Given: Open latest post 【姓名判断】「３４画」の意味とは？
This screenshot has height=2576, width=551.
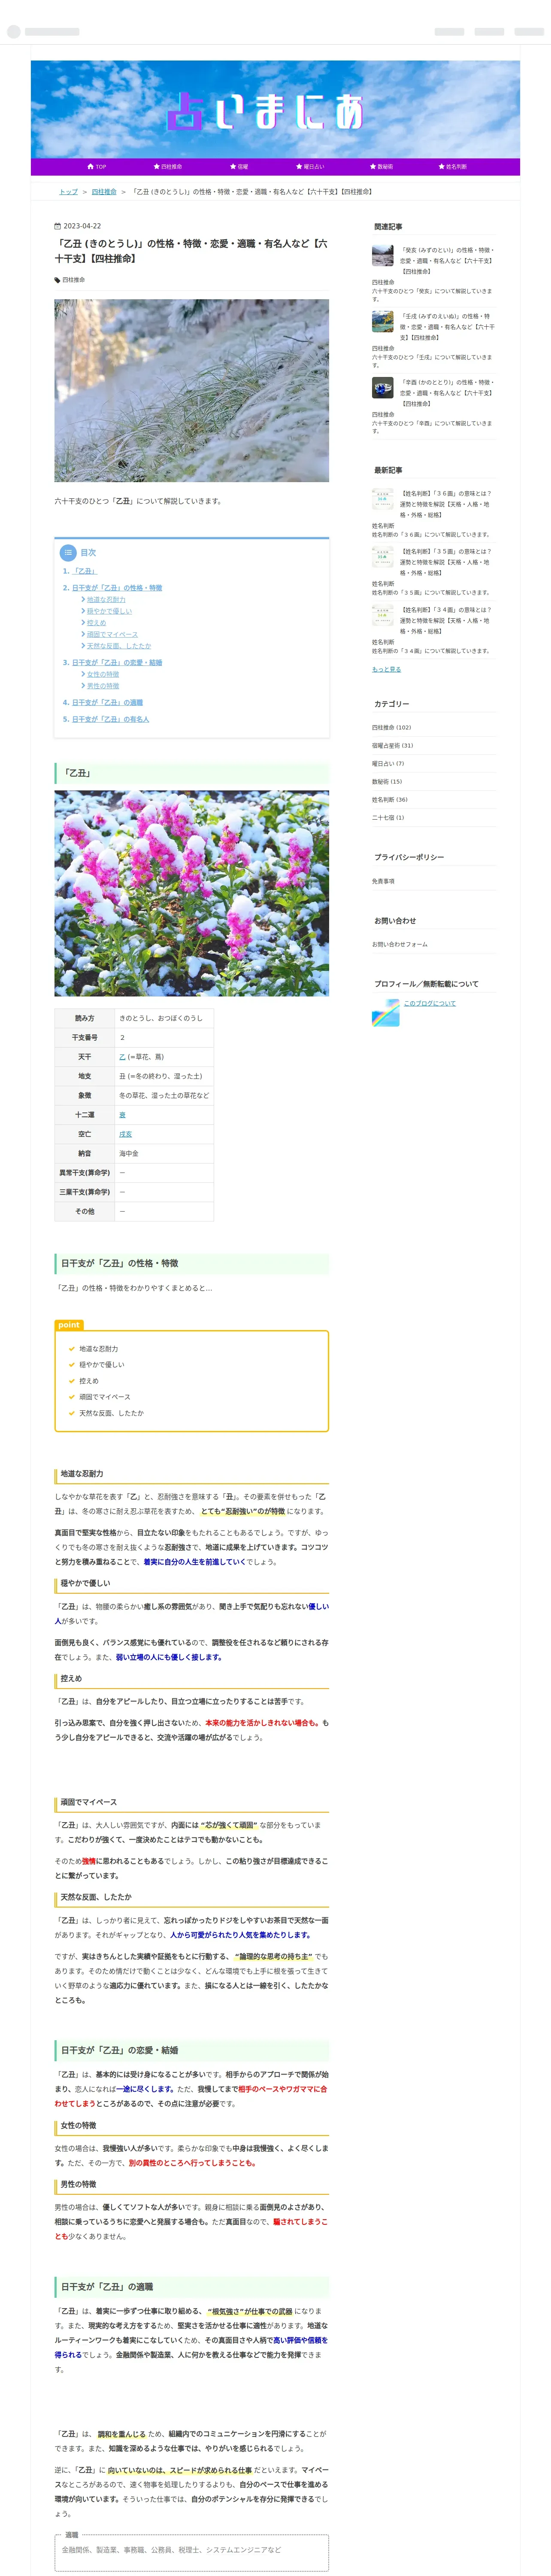Looking at the screenshot, I should pos(446,620).
